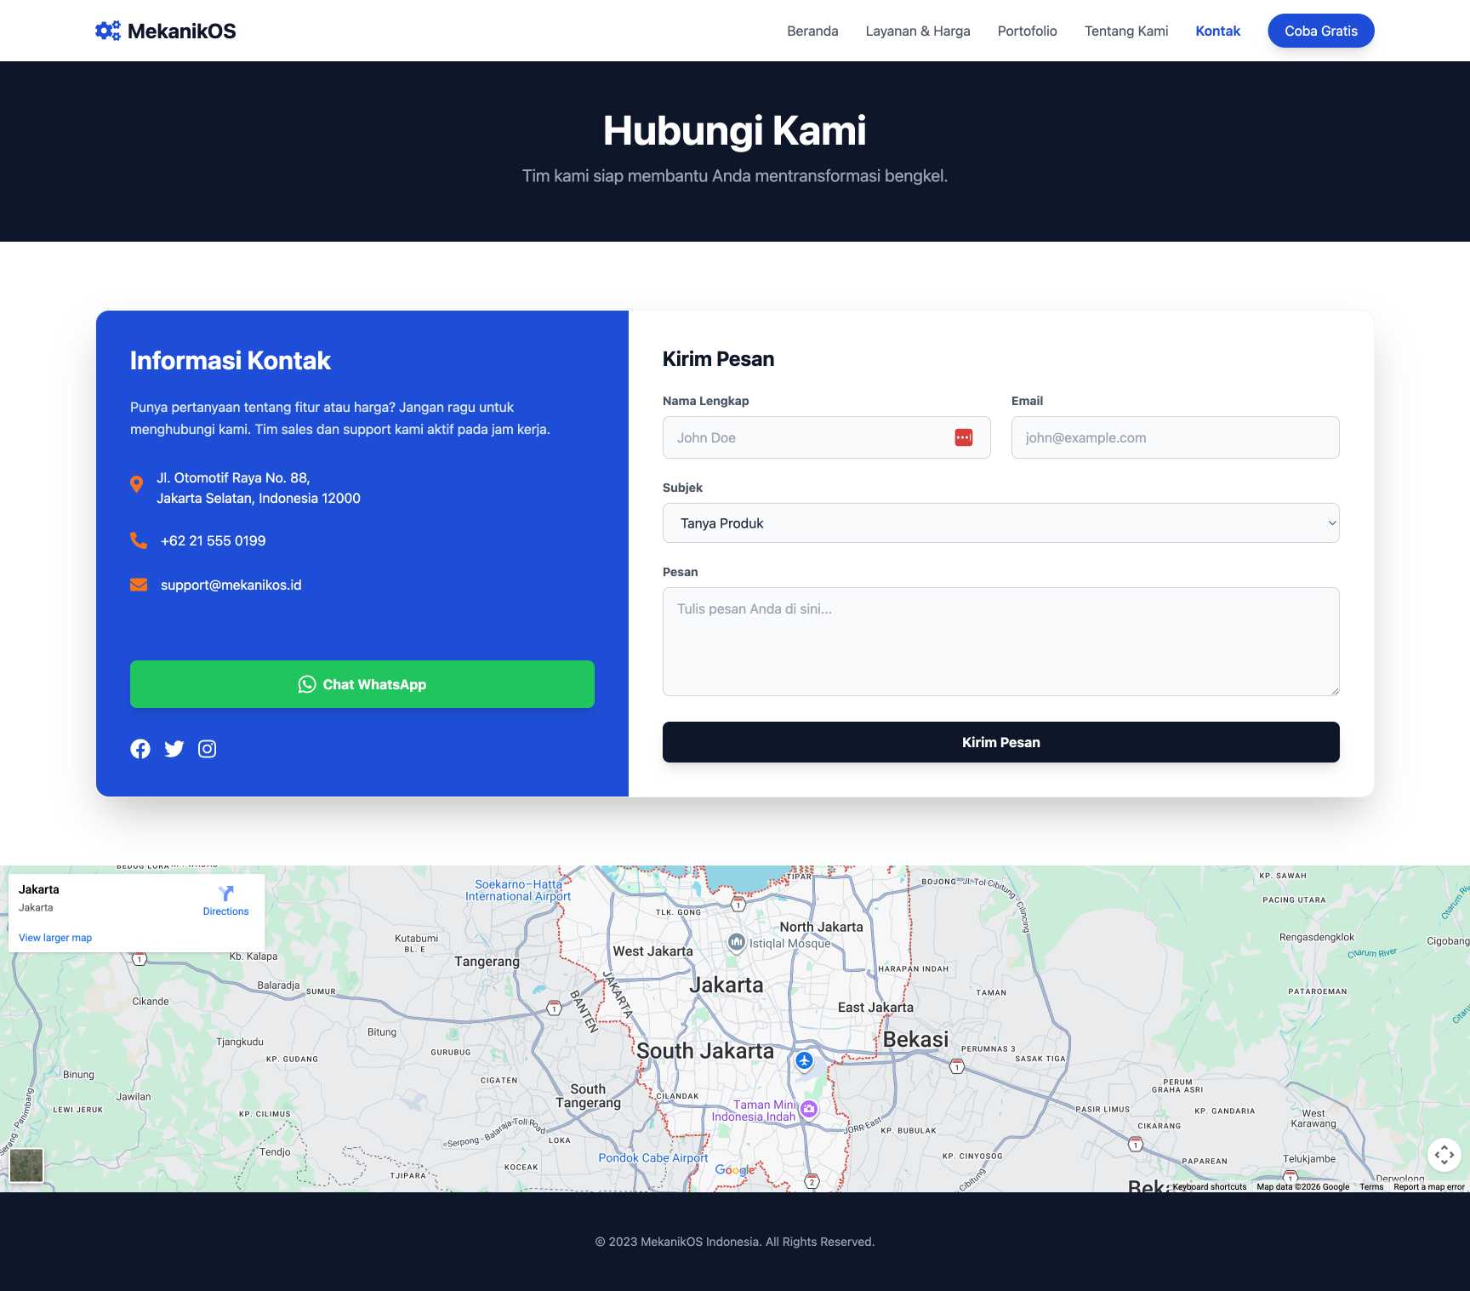This screenshot has height=1291, width=1470.
Task: Open the Layanan & Harga page
Action: coord(917,31)
